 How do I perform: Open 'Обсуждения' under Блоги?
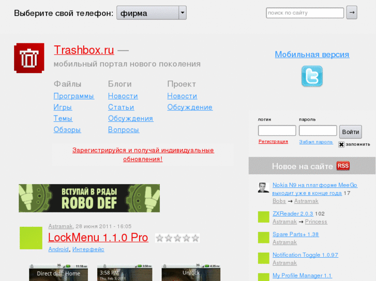(x=130, y=119)
